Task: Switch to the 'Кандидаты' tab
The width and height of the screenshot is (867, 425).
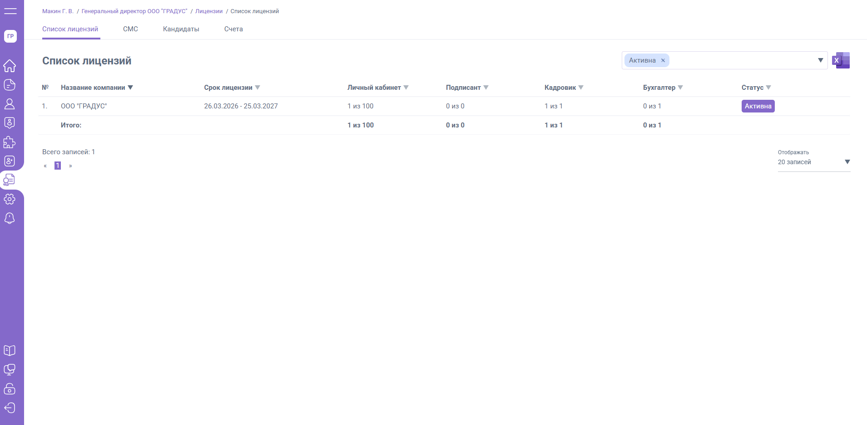Action: 181,29
